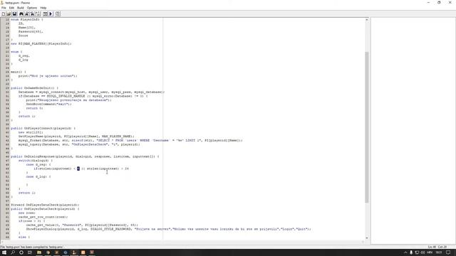Click the 'd_reg,' enum entry line
This screenshot has height=256, width=456.
[x=24, y=55]
